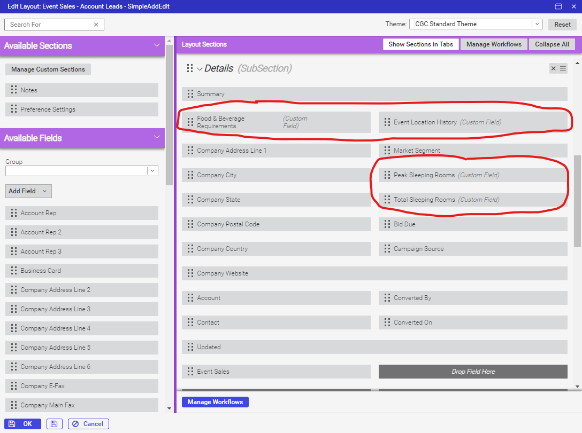Click the drag handle of Account Rep 2
This screenshot has height=433, width=582.
[x=14, y=232]
